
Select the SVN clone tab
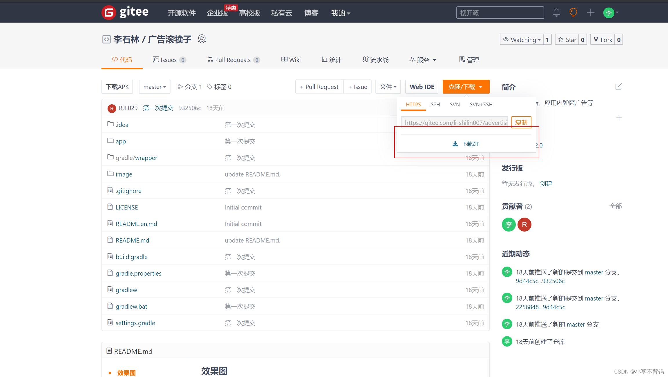[455, 105]
